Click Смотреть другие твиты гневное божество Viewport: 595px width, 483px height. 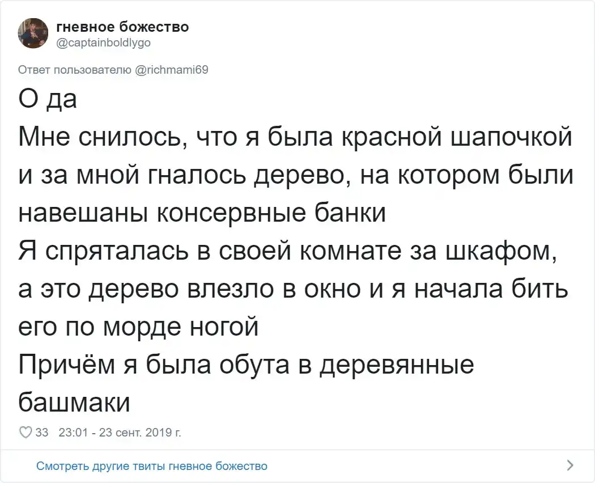click(x=151, y=466)
